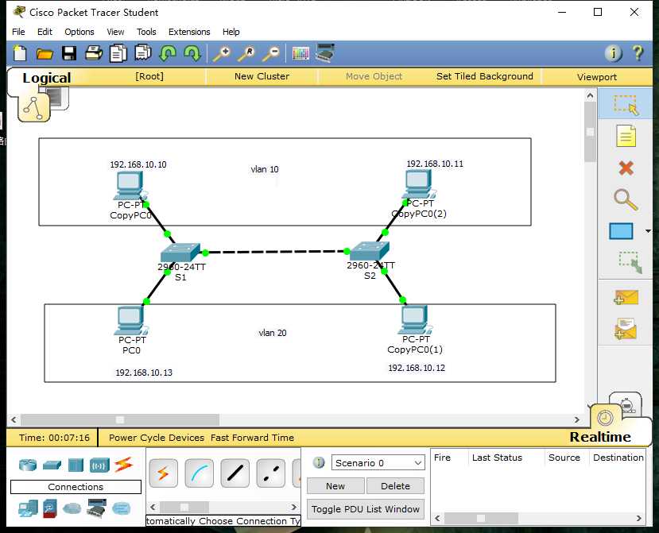Click the Hubs device category icon
The image size is (659, 533).
[x=76, y=465]
